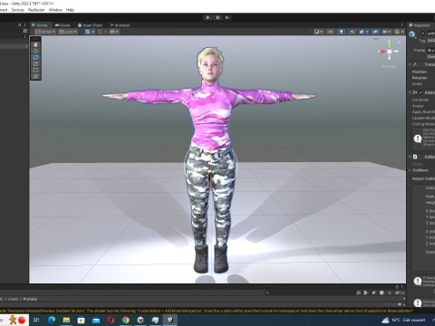Open the Animator tab
Viewport: 435px width, 326px height.
pyautogui.click(x=120, y=25)
